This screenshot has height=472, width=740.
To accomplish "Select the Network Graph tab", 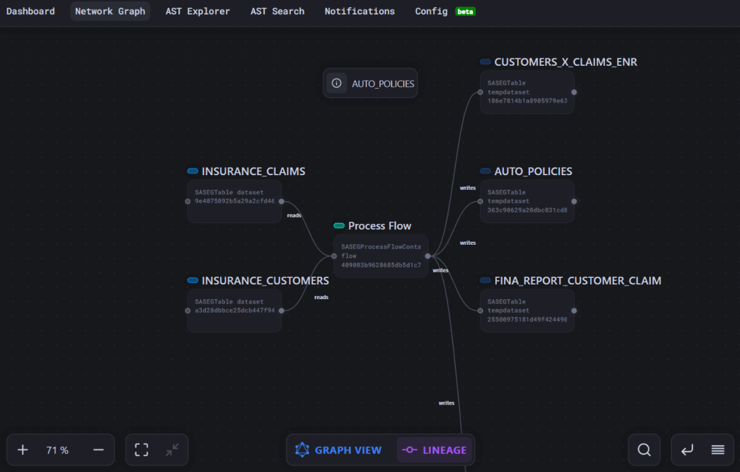I will pos(110,11).
